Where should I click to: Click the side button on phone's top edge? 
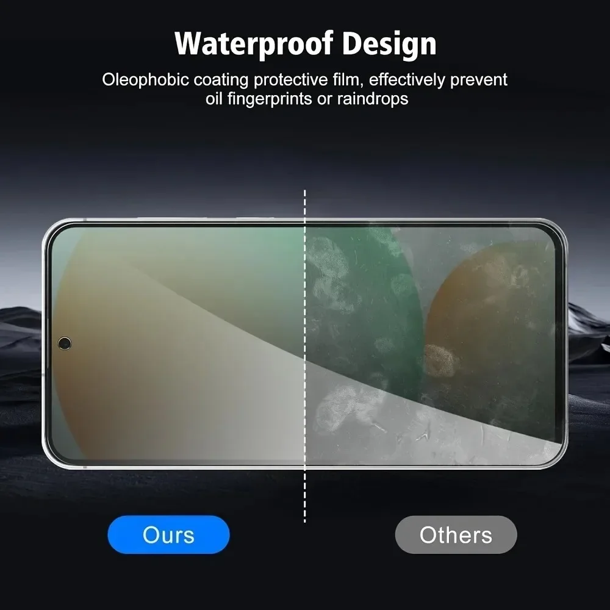pyautogui.click(x=255, y=218)
